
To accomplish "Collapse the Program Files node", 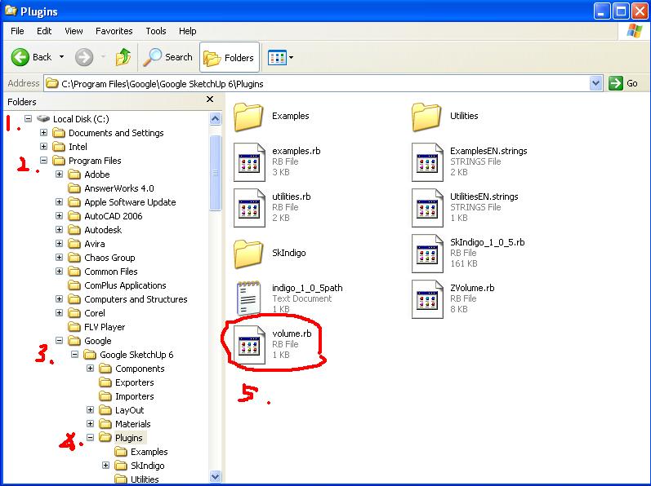I will (x=43, y=161).
